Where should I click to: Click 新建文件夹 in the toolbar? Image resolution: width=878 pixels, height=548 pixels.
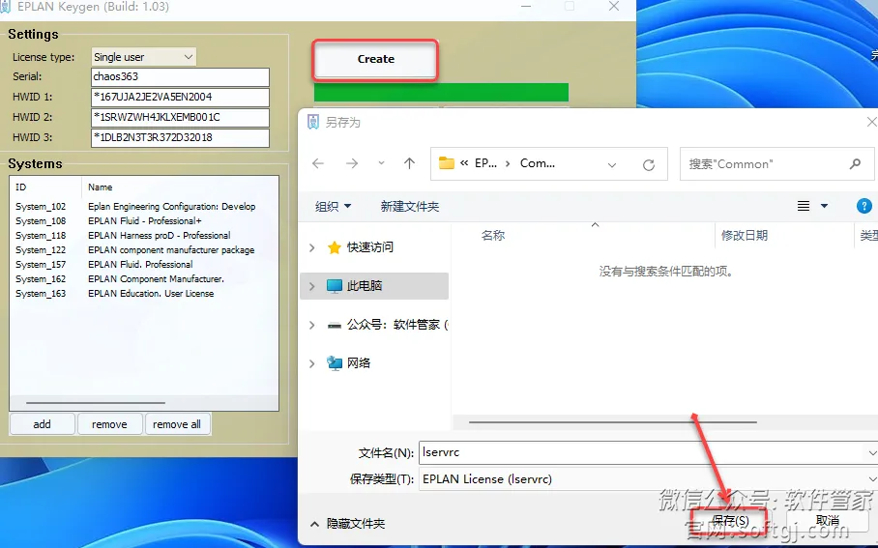[x=410, y=206]
